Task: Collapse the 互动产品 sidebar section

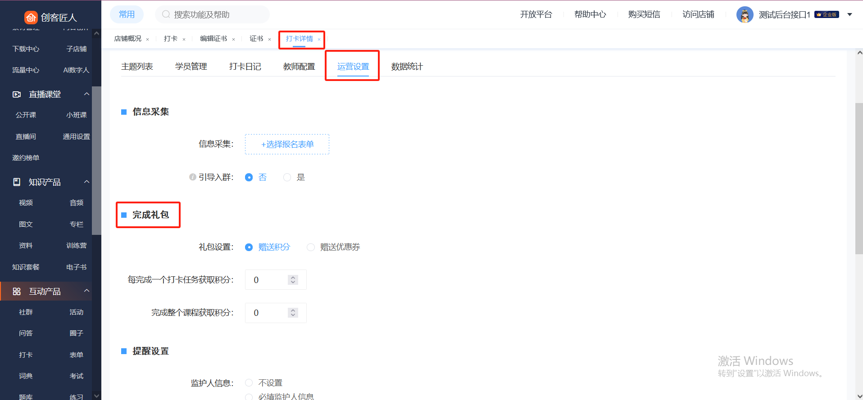Action: point(86,291)
